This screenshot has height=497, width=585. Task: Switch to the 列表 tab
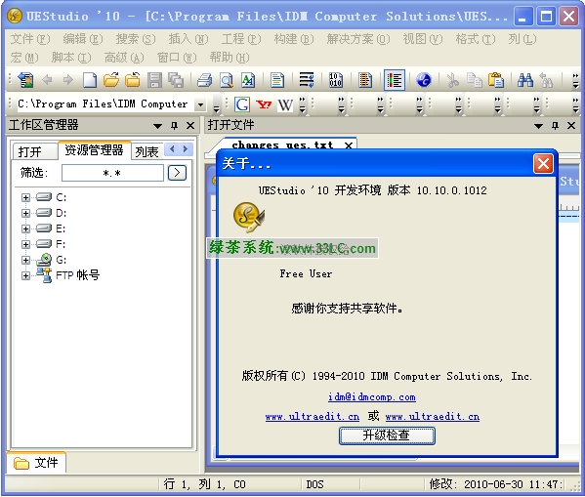point(147,152)
